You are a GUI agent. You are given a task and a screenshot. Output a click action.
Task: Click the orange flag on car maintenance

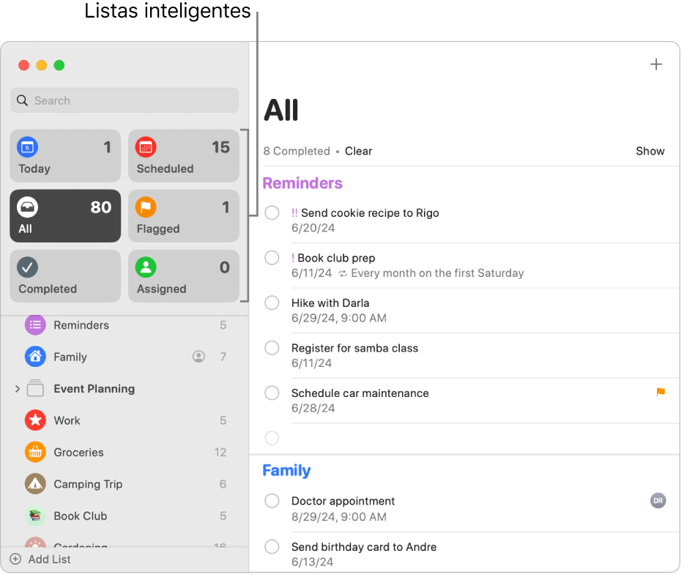[661, 393]
